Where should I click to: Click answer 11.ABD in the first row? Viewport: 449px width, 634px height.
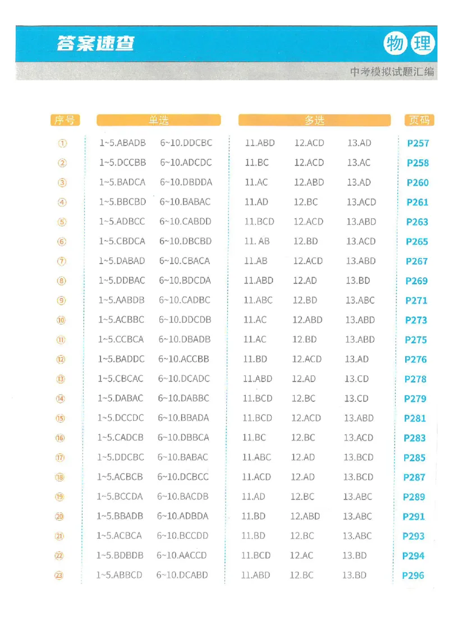click(260, 143)
